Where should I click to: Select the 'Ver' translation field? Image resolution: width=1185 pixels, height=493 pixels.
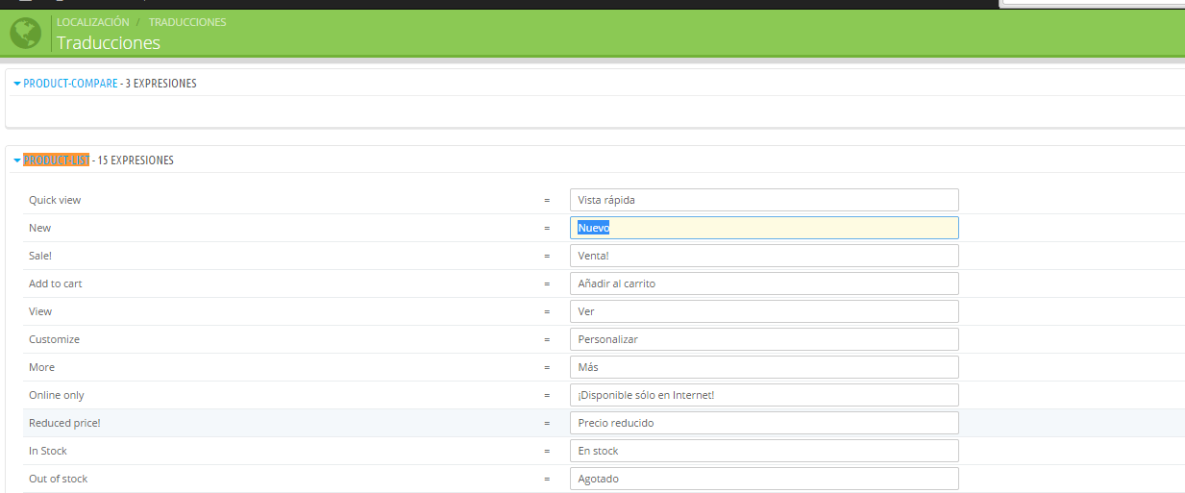[x=764, y=311]
